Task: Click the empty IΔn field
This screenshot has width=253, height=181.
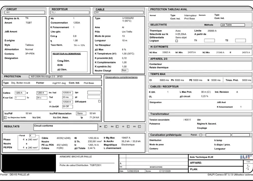Action: click(94, 93)
